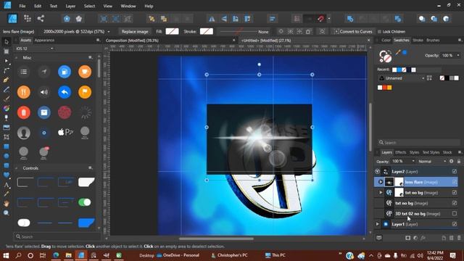Toggle visibility of Layer2
The width and height of the screenshot is (464, 261).
[x=455, y=171]
